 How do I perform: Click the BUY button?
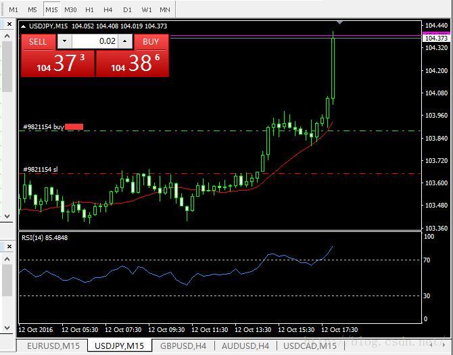click(151, 42)
